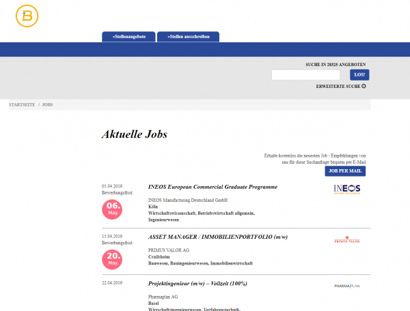410x311 pixels.
Task: Click the Pharmaplan company logo
Action: (347, 286)
